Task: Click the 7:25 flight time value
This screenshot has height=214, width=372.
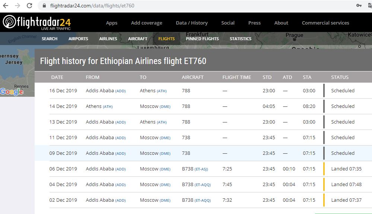Action: [227, 169]
